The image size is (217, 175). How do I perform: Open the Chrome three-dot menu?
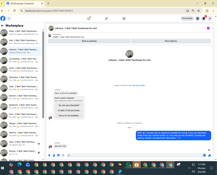(x=213, y=11)
